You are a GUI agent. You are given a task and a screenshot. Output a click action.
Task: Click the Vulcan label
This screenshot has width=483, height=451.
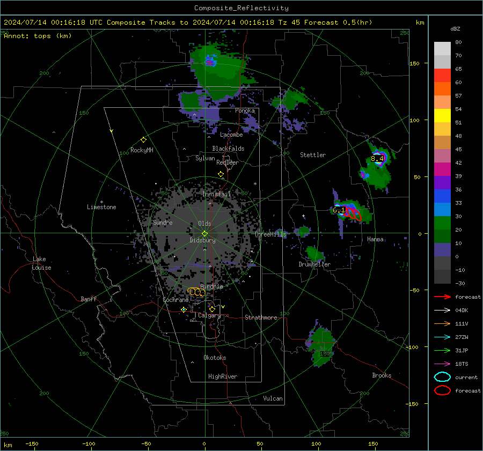(x=273, y=398)
